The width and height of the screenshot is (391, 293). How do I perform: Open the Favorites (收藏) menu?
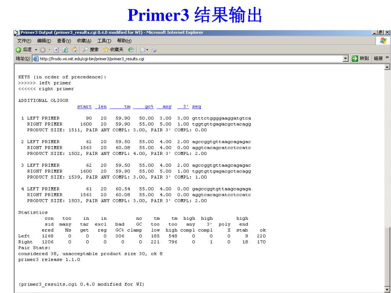tap(84, 41)
